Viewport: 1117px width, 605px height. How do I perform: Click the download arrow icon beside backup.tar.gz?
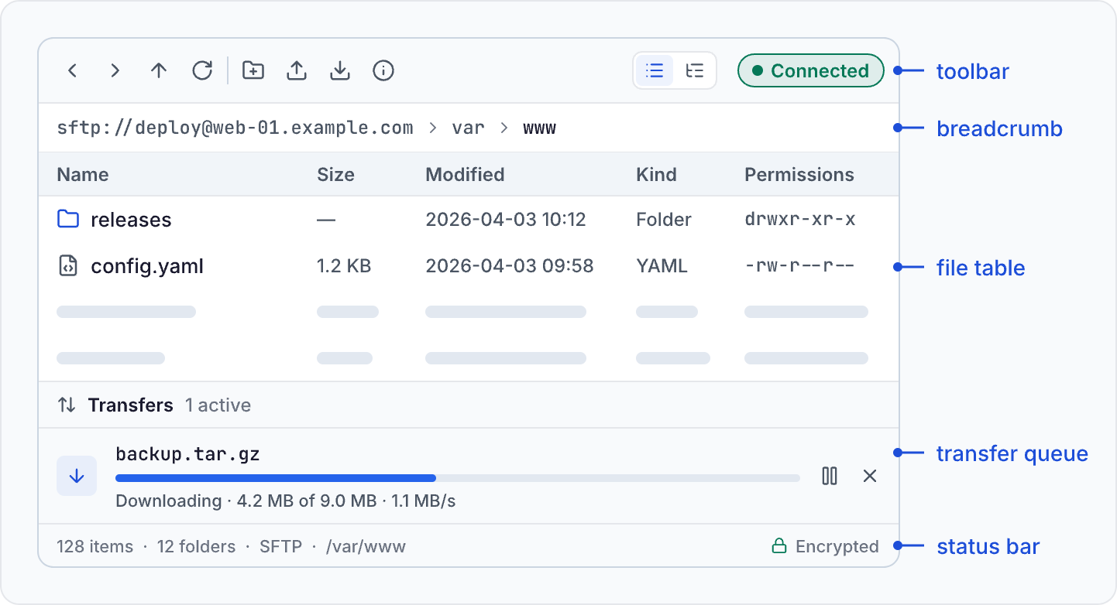[77, 476]
